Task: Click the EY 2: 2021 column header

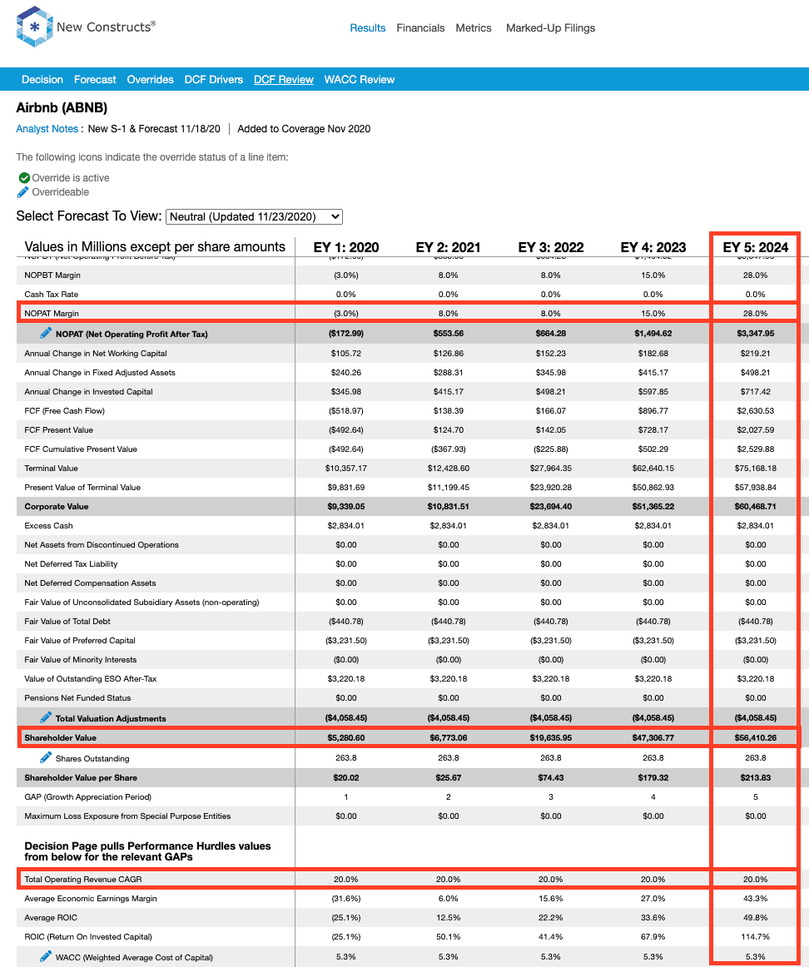Action: click(449, 247)
